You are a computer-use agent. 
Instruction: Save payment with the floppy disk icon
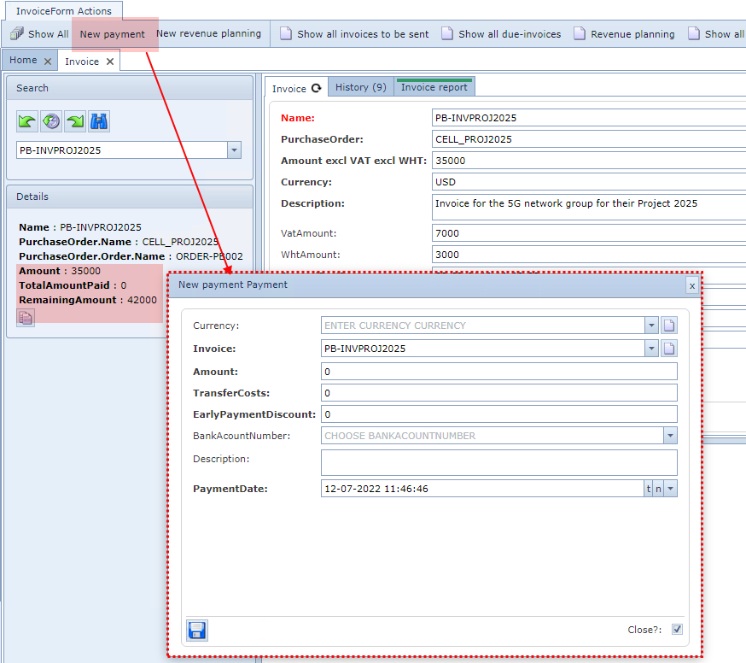coord(197,631)
